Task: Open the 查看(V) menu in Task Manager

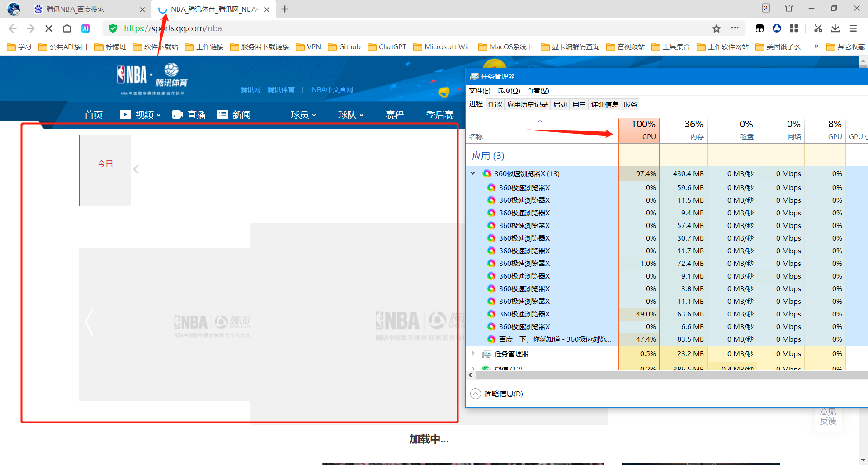Action: click(538, 91)
